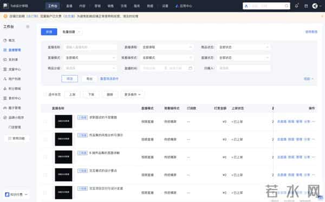This screenshot has height=202, width=325.
Task: Click the 品牌小程序 sidebar icon
Action: coord(5,118)
